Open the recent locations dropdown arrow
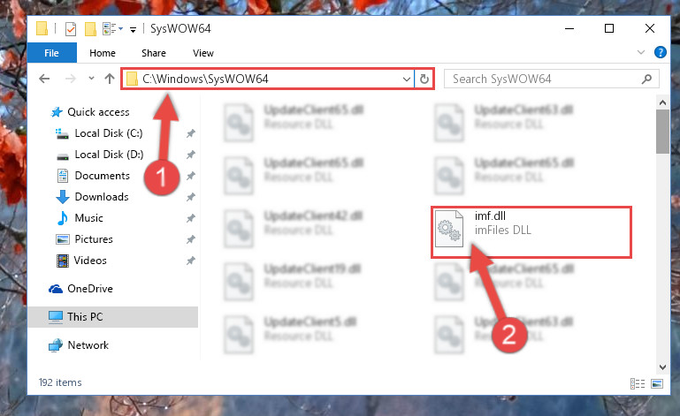 point(91,79)
